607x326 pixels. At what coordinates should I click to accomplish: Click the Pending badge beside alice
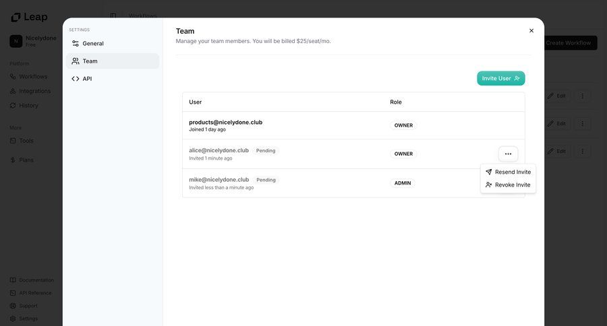point(266,151)
